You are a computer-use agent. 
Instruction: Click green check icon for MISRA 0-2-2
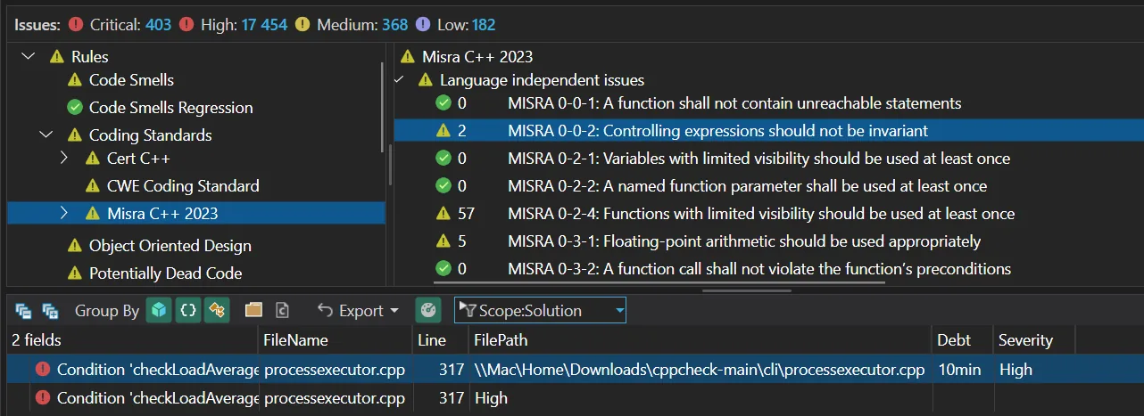(x=444, y=186)
